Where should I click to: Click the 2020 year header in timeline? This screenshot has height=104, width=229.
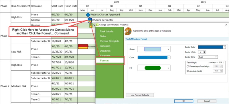click(117, 2)
